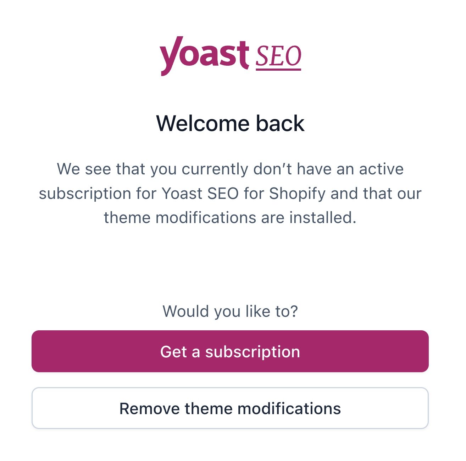Select the magenta subscription button

pyautogui.click(x=230, y=351)
